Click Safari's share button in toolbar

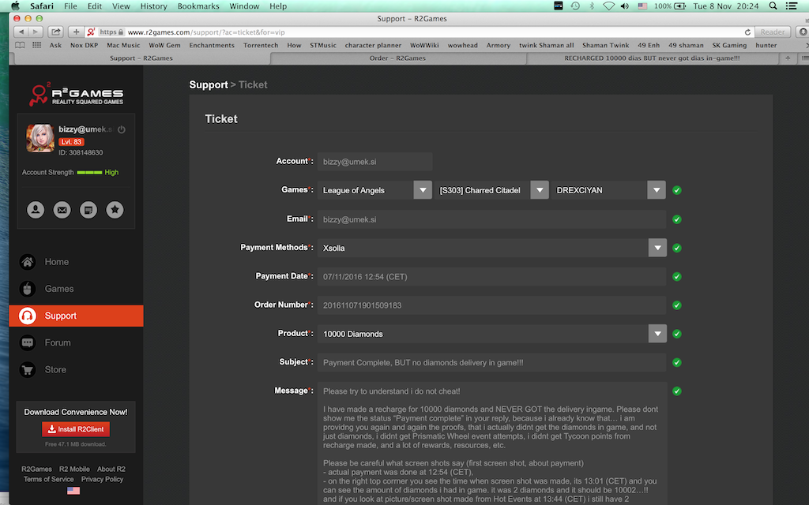click(56, 32)
